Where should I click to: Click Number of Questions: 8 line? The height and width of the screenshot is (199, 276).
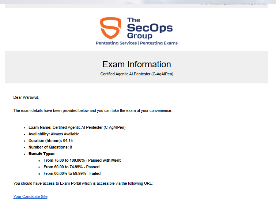[50, 147]
